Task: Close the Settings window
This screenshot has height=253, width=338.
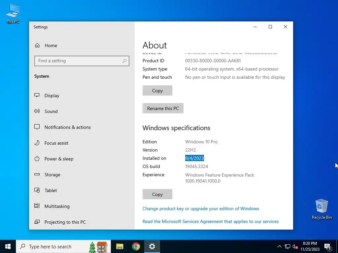Action: click(x=286, y=27)
